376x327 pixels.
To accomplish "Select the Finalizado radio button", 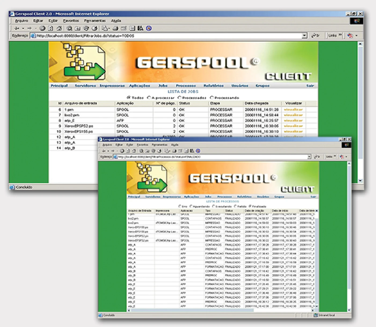I will pyautogui.click(x=250, y=206).
